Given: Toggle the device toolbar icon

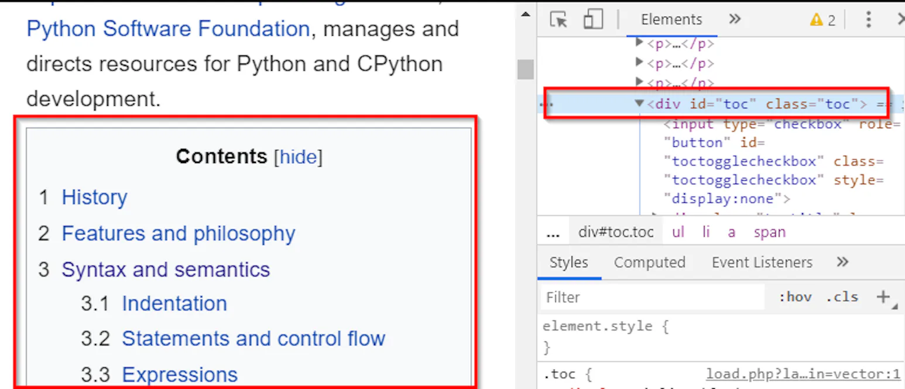Looking at the screenshot, I should 593,20.
